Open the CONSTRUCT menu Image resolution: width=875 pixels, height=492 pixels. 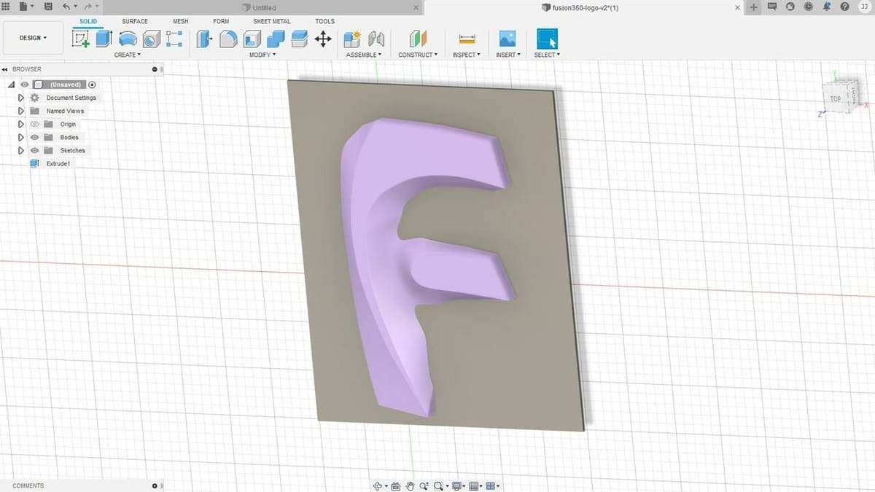tap(418, 55)
